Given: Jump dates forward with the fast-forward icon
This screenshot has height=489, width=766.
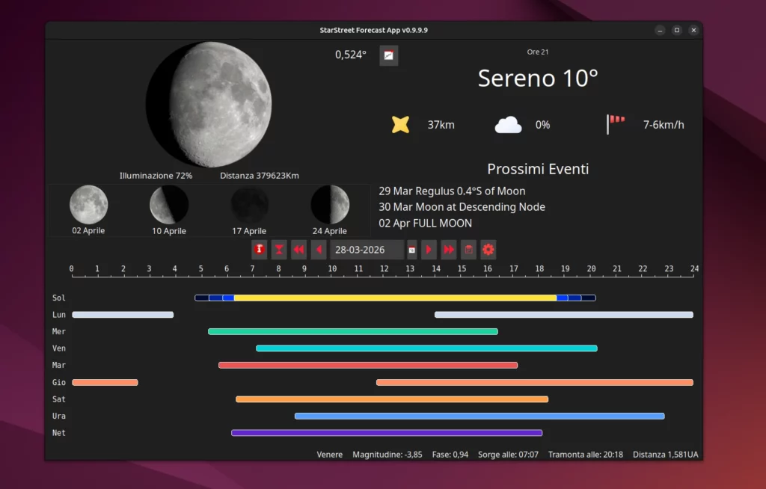Looking at the screenshot, I should (448, 249).
